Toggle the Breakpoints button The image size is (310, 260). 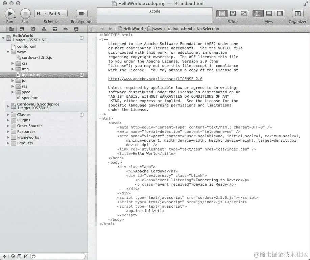(x=81, y=14)
